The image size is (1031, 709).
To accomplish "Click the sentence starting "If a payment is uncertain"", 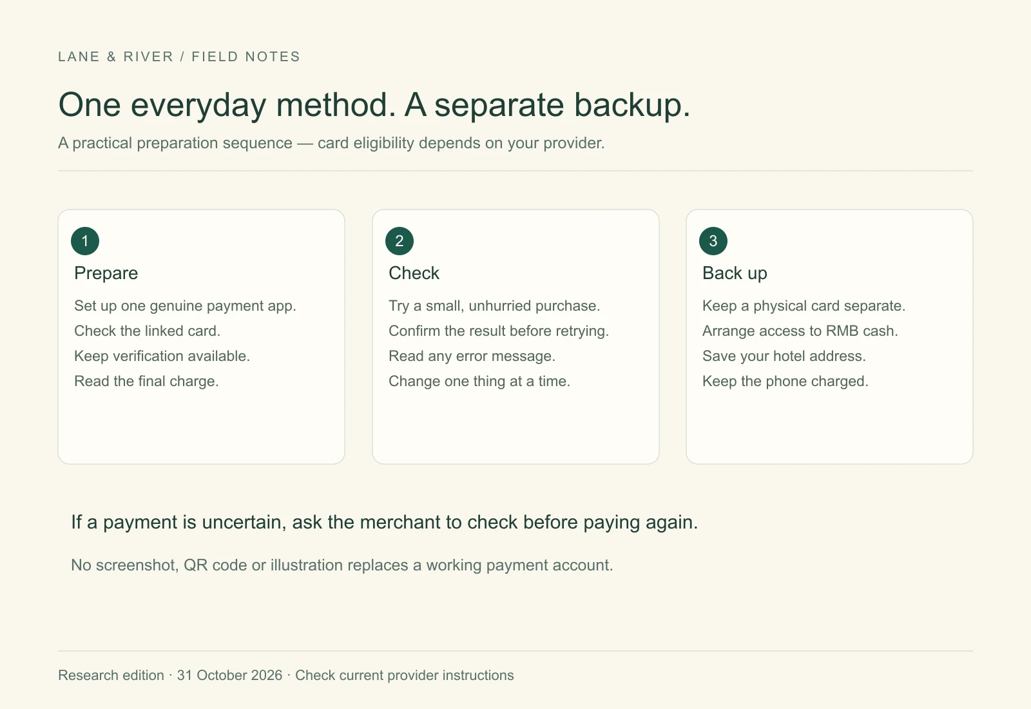I will click(385, 522).
